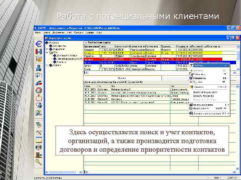The image size is (241, 180).
Task: Open the gold bars sidebar icon
Action: [x=38, y=59]
